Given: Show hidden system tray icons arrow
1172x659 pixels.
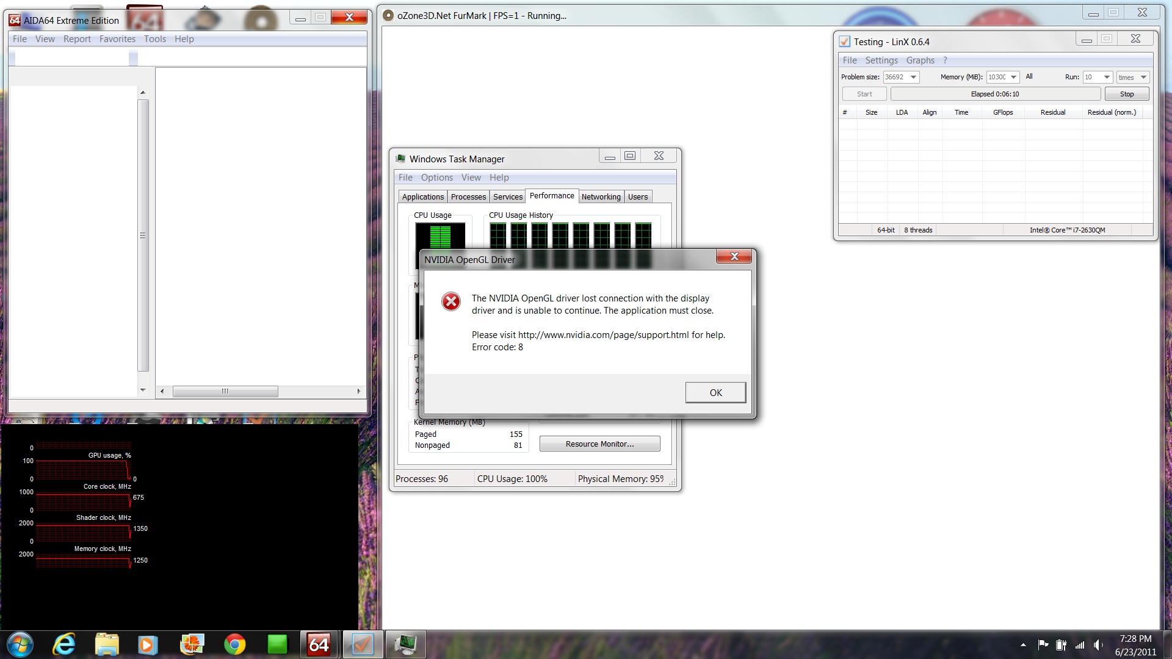Looking at the screenshot, I should point(1023,645).
